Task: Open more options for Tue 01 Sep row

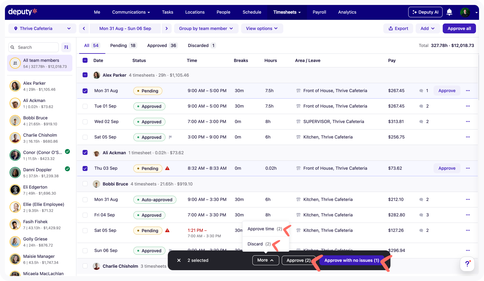Action: tap(468, 106)
